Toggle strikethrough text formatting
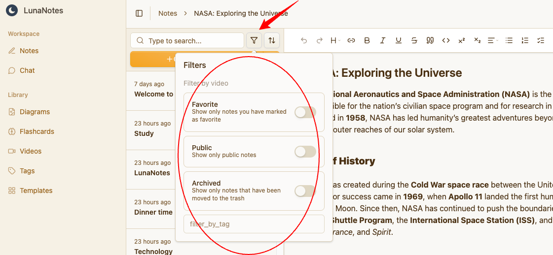This screenshot has height=255, width=553. [414, 40]
